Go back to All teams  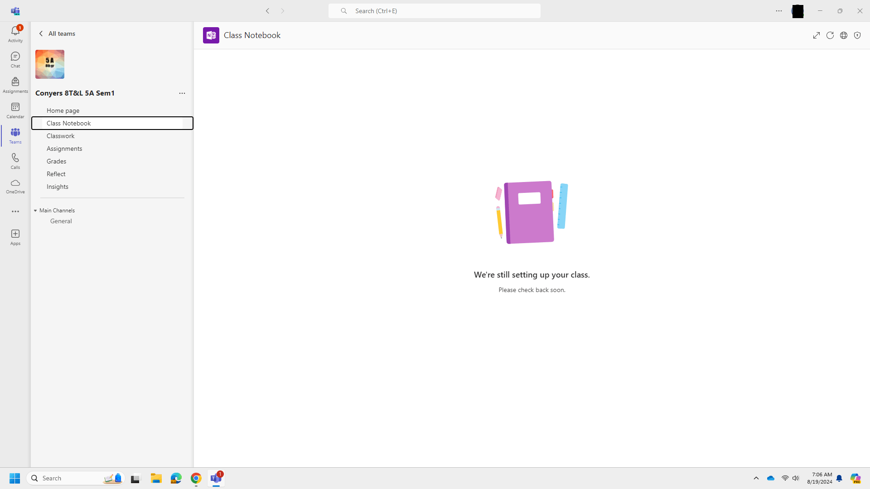(x=57, y=34)
